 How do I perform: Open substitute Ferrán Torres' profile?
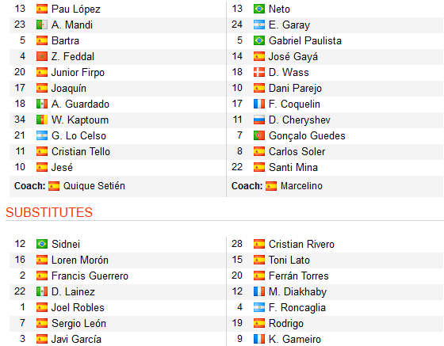click(298, 276)
